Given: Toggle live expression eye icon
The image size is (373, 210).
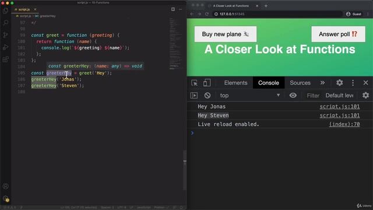Looking at the screenshot, I should point(293,96).
